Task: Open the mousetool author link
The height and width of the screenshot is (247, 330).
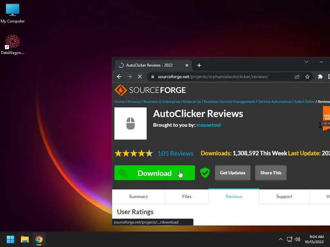Action: pos(209,125)
